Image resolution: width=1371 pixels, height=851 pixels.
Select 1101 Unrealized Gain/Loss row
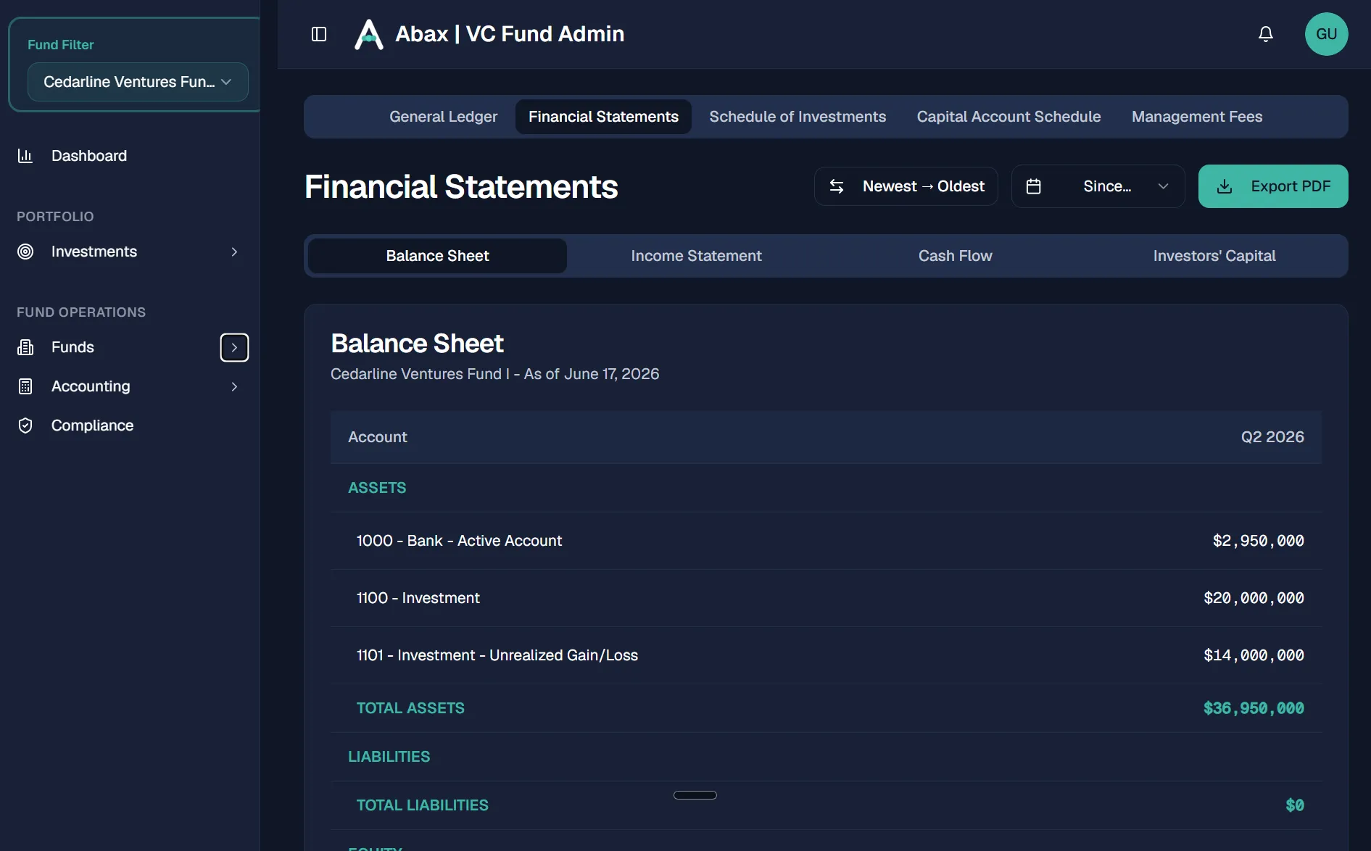(826, 655)
